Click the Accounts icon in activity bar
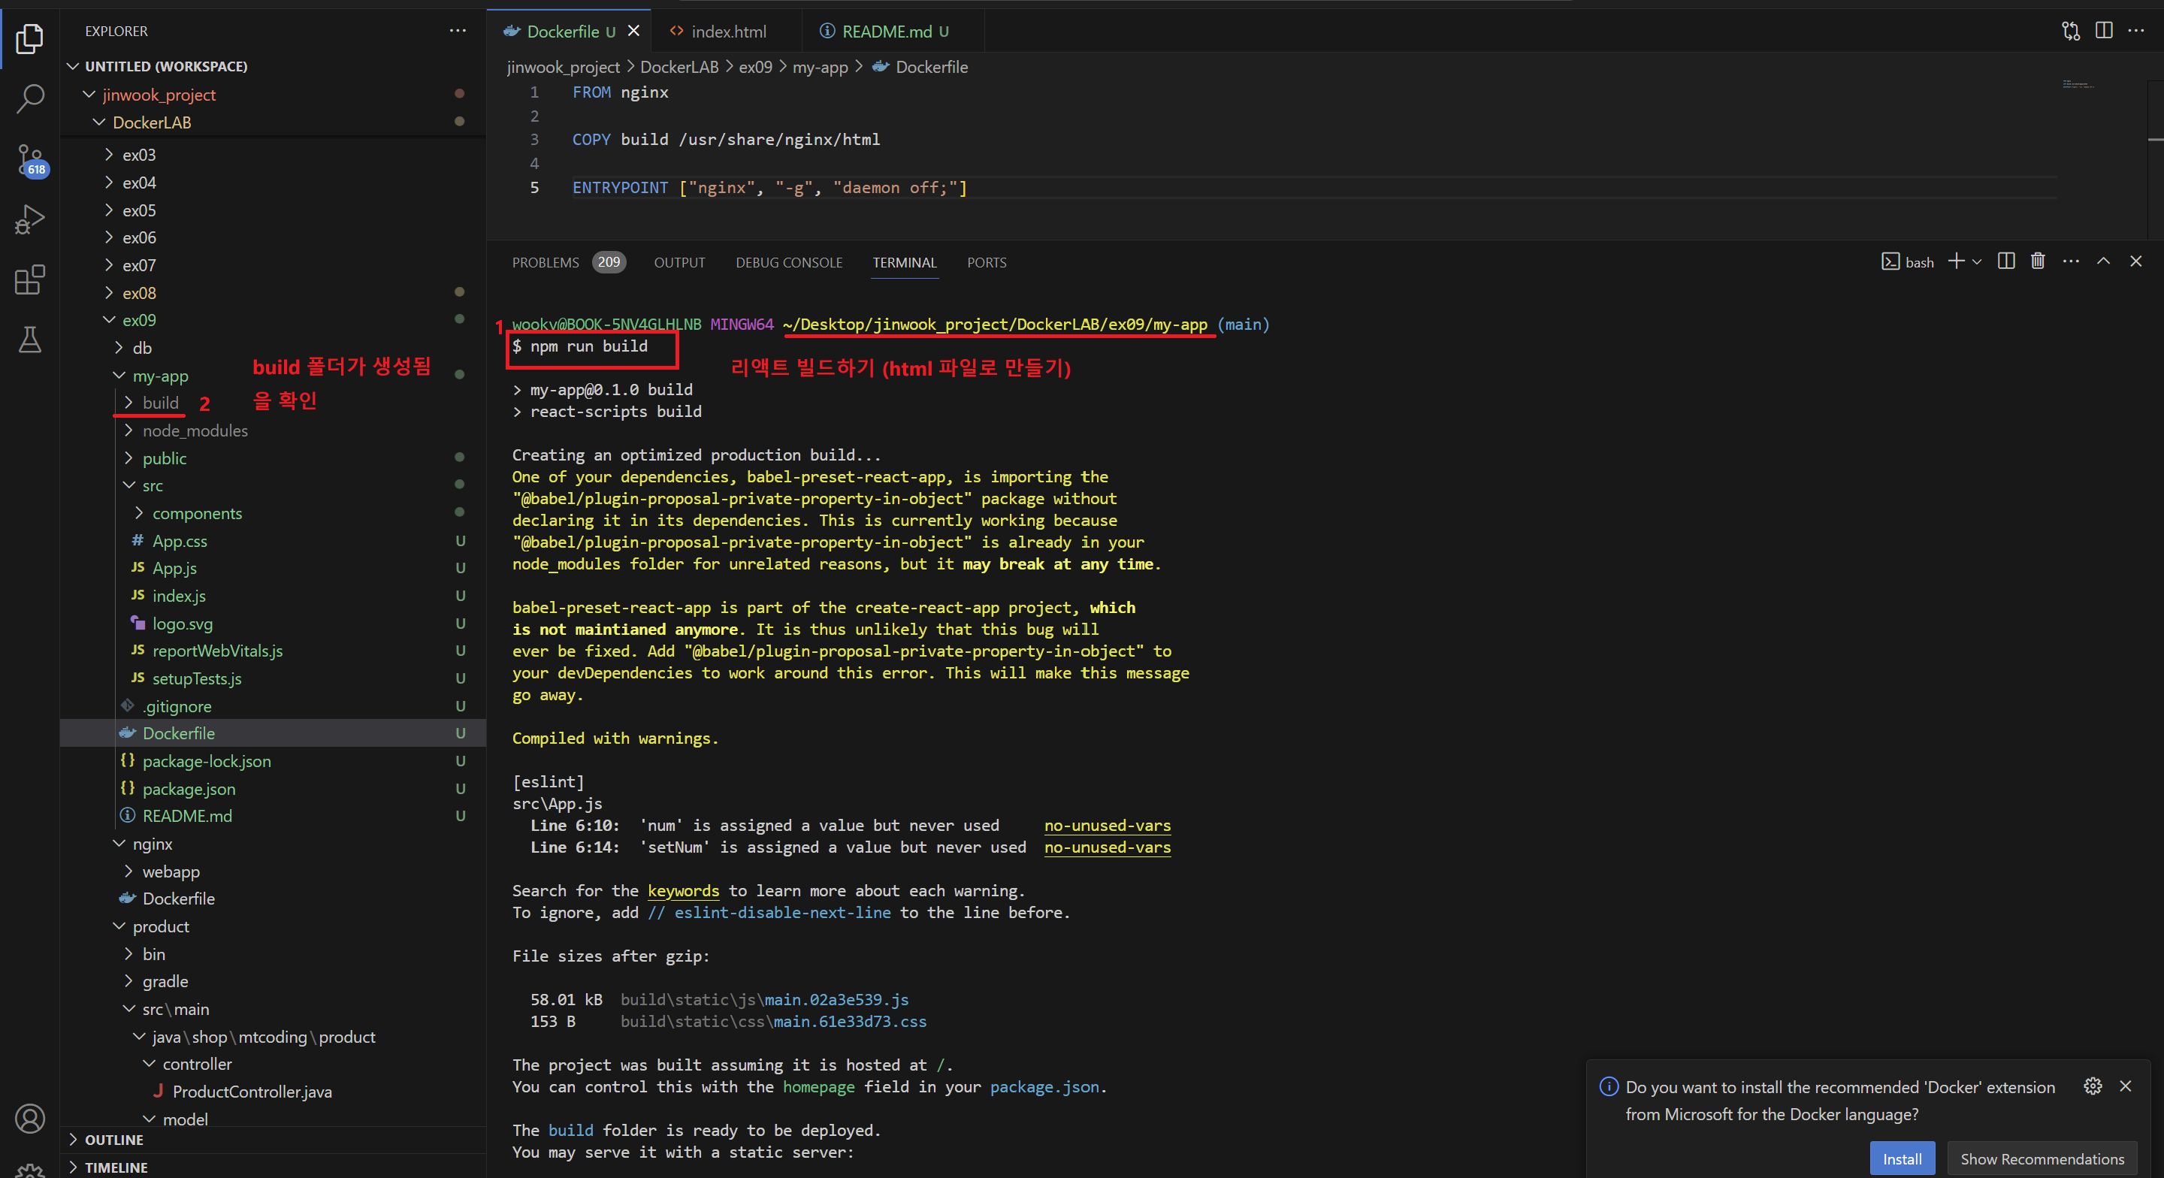The height and width of the screenshot is (1178, 2164). pyautogui.click(x=30, y=1119)
